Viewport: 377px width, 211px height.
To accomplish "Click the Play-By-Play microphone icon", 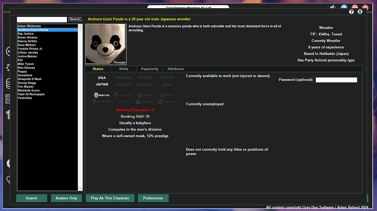I will [94, 101].
